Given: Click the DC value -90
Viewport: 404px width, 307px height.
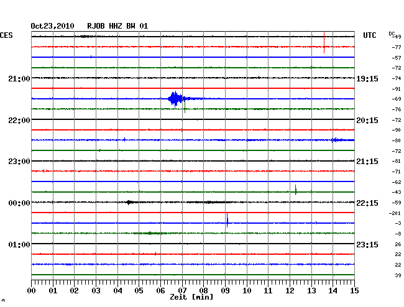Looking at the screenshot, I should [x=397, y=130].
